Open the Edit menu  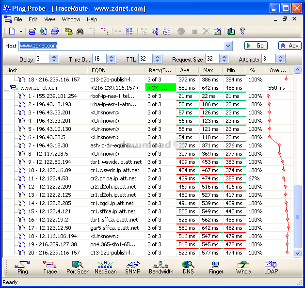33,19
